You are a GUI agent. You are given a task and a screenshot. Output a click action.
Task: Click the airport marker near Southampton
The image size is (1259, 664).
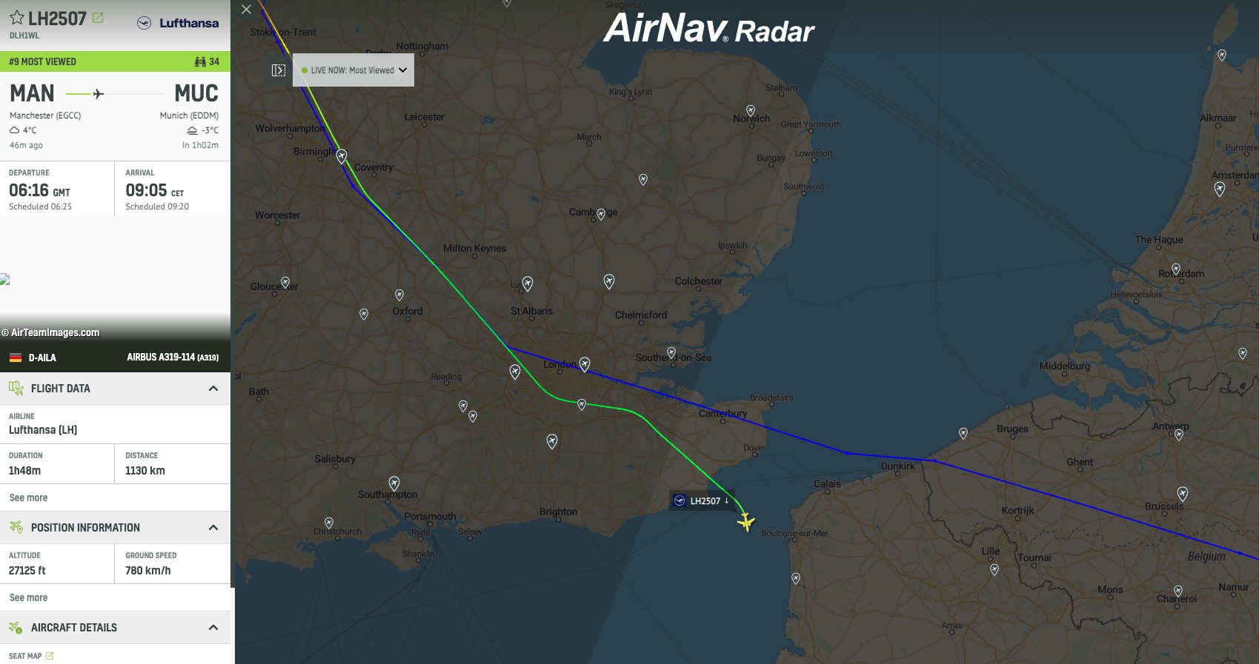(394, 483)
